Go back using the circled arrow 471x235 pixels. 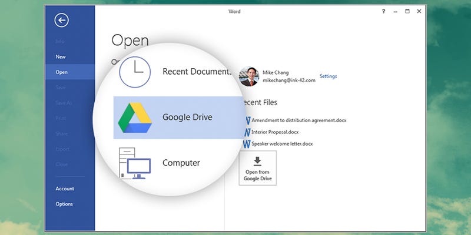pos(62,21)
